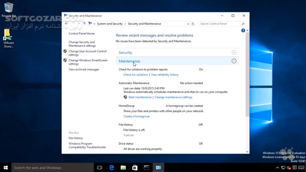Click the search magnifier icon in Control Panel
Viewport: 306px width, 172px height.
(243, 24)
